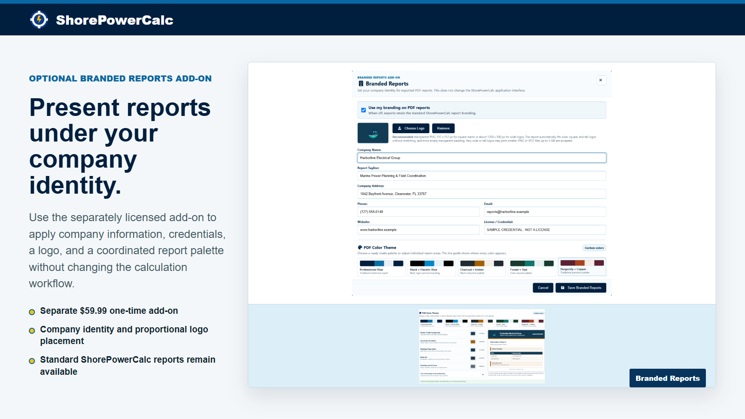
Task: Click the 'Present reports under your company identity.' headline
Action: (120, 146)
